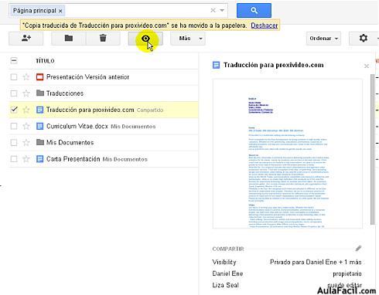The height and width of the screenshot is (295, 379).
Task: Remove the Página principal search chip
Action: 60,11
